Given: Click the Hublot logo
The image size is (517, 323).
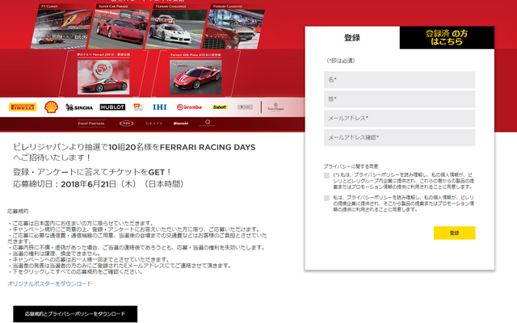Looking at the screenshot, I should tap(112, 107).
